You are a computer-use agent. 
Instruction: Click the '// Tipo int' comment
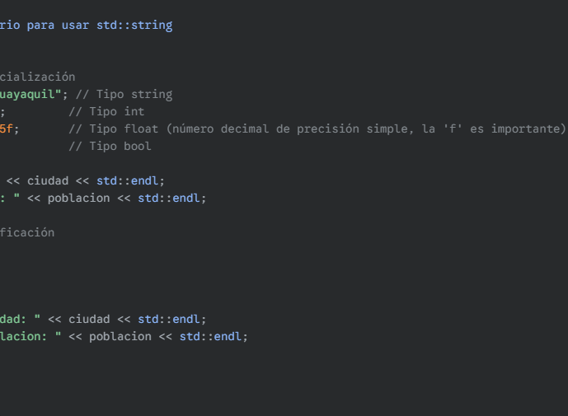point(106,111)
